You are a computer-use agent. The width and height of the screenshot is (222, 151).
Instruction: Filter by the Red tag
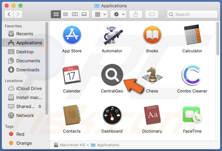[23, 134]
